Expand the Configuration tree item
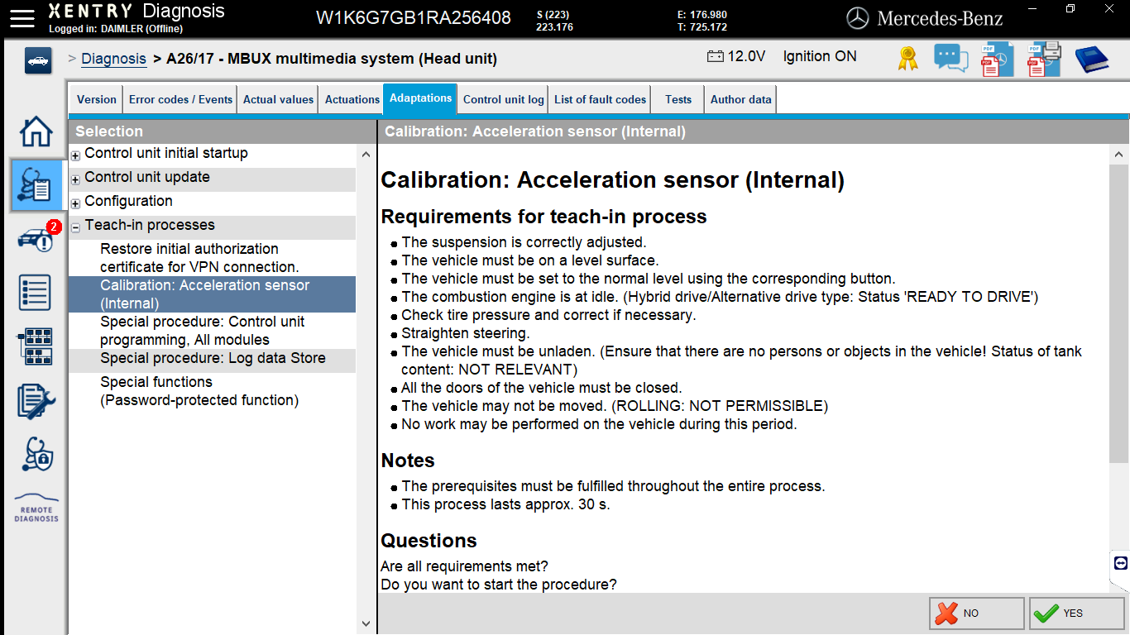Image resolution: width=1130 pixels, height=635 pixels. (x=74, y=203)
